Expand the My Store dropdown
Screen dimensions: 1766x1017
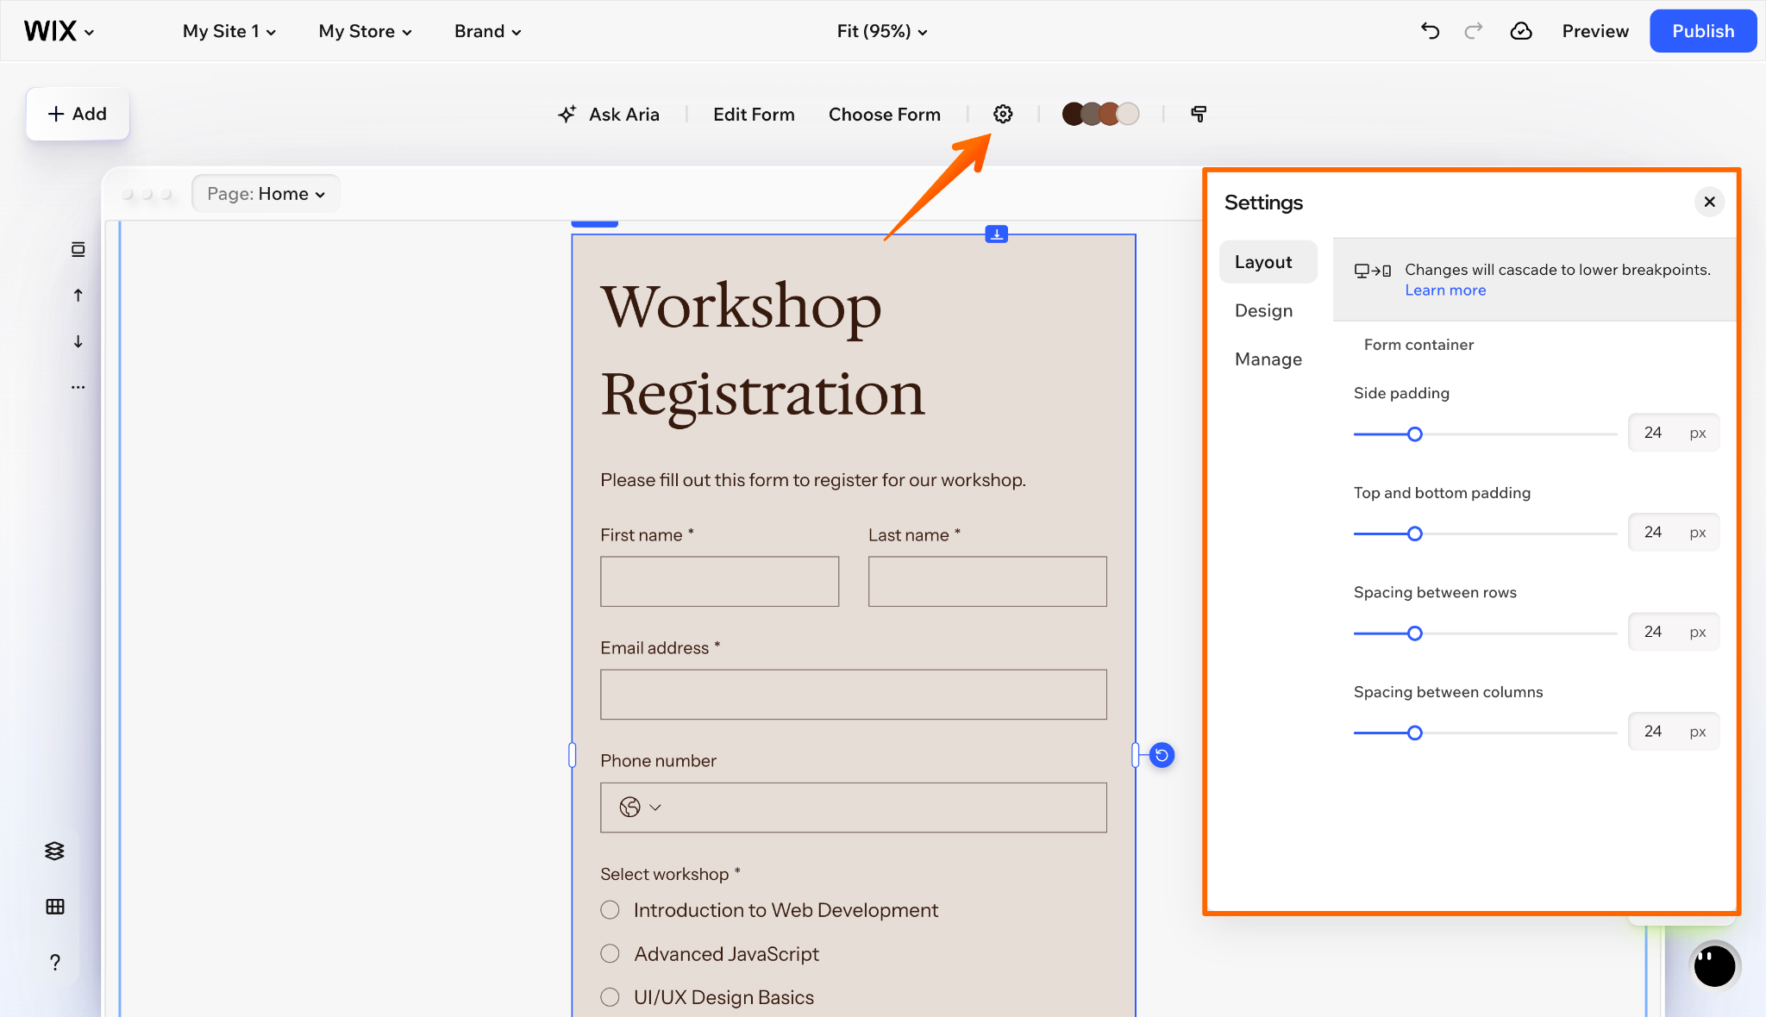click(x=366, y=31)
